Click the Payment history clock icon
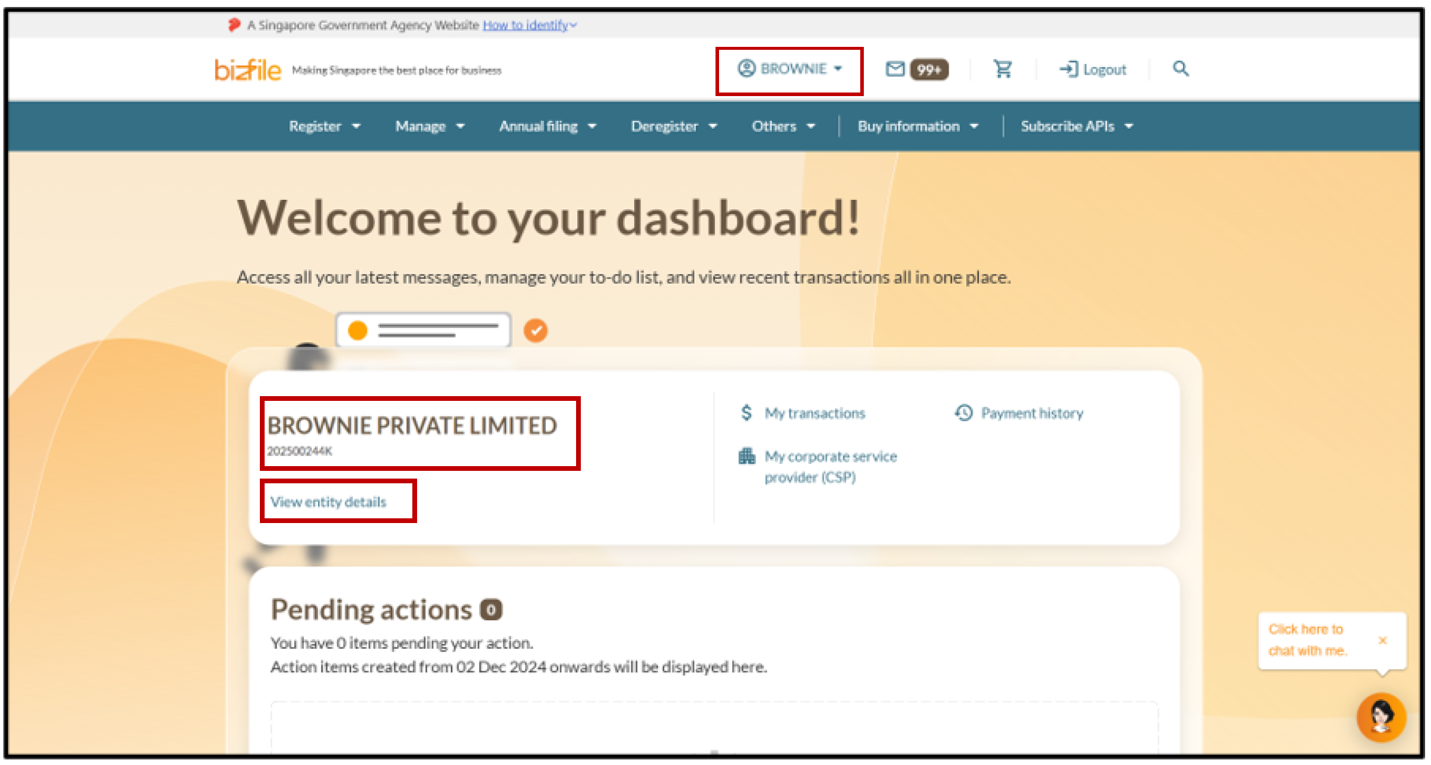1431x765 pixels. tap(963, 413)
